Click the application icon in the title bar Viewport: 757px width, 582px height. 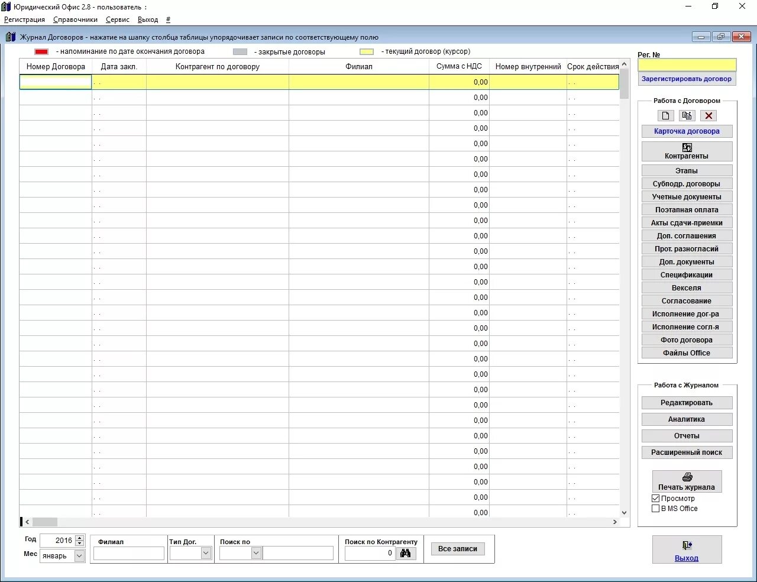pos(6,7)
